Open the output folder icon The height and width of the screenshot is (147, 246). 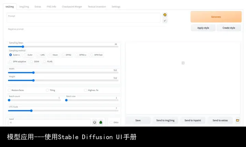(237, 120)
